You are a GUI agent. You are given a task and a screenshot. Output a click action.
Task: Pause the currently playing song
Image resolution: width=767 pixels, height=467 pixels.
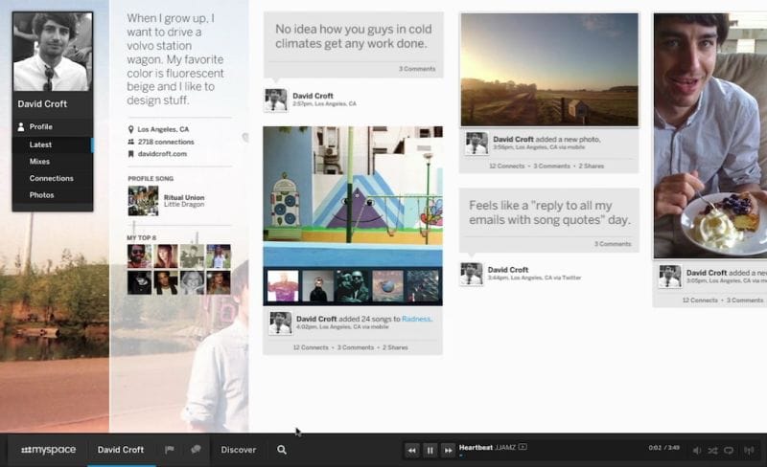point(430,450)
